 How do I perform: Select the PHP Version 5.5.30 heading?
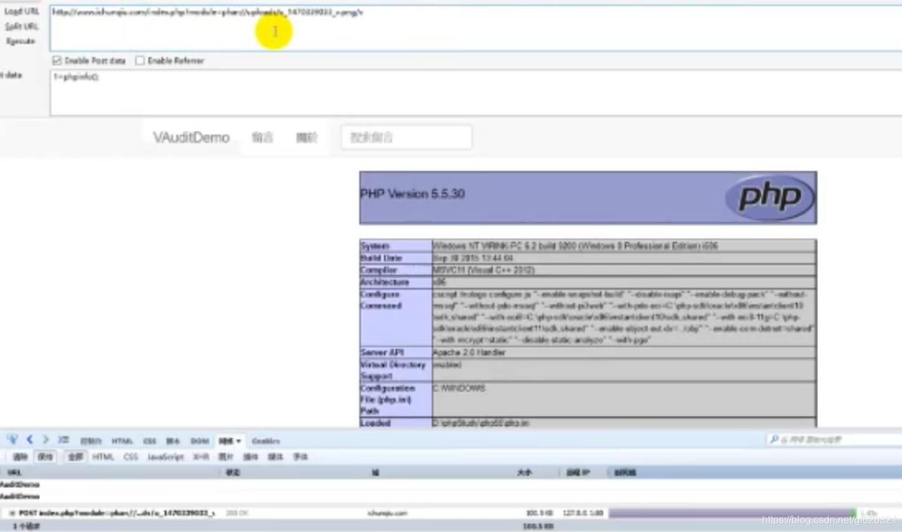click(x=412, y=194)
